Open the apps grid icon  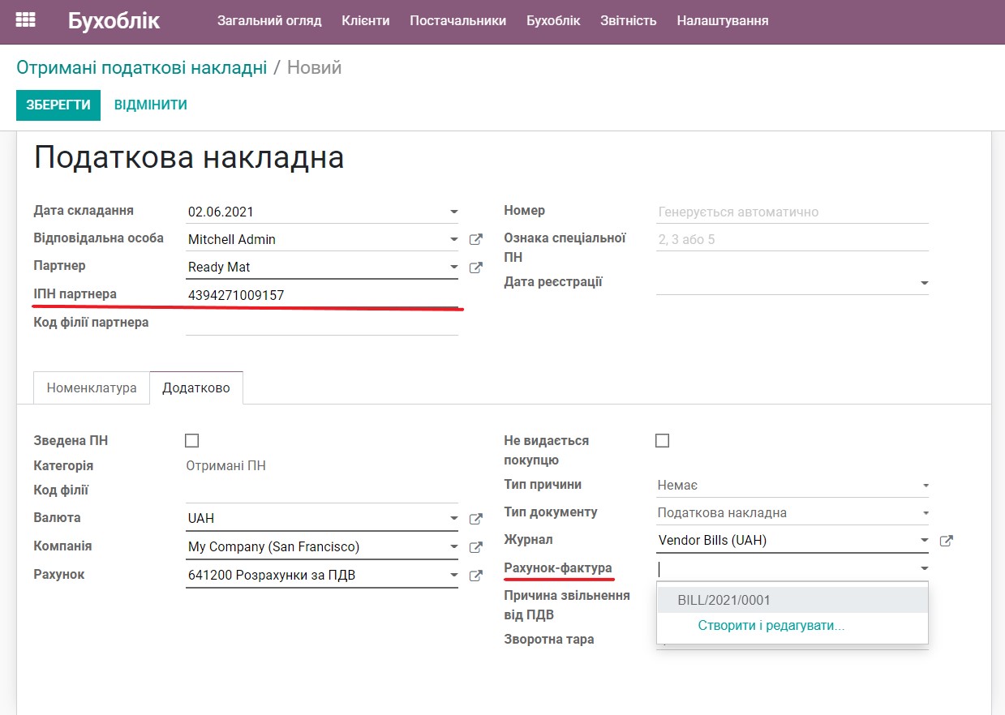(x=25, y=19)
